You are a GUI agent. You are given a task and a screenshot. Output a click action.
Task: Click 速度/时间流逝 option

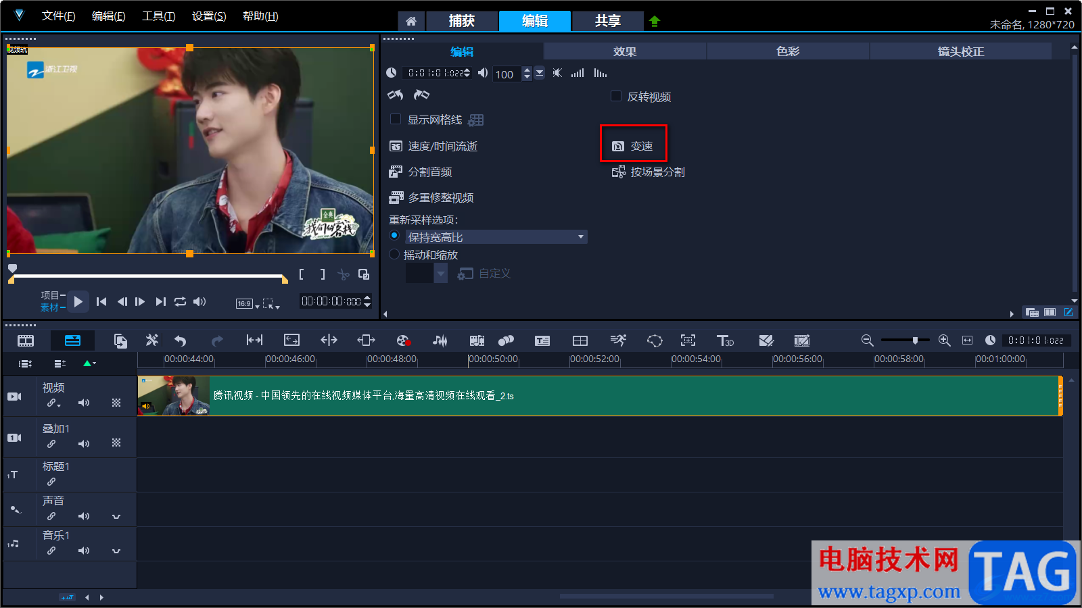(x=433, y=146)
